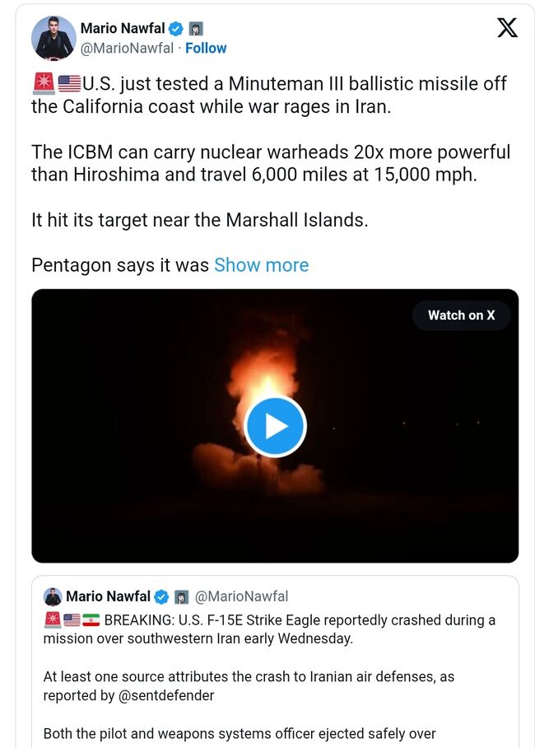
Task: Click the verified badge in the quoted tweet
Action: (162, 596)
